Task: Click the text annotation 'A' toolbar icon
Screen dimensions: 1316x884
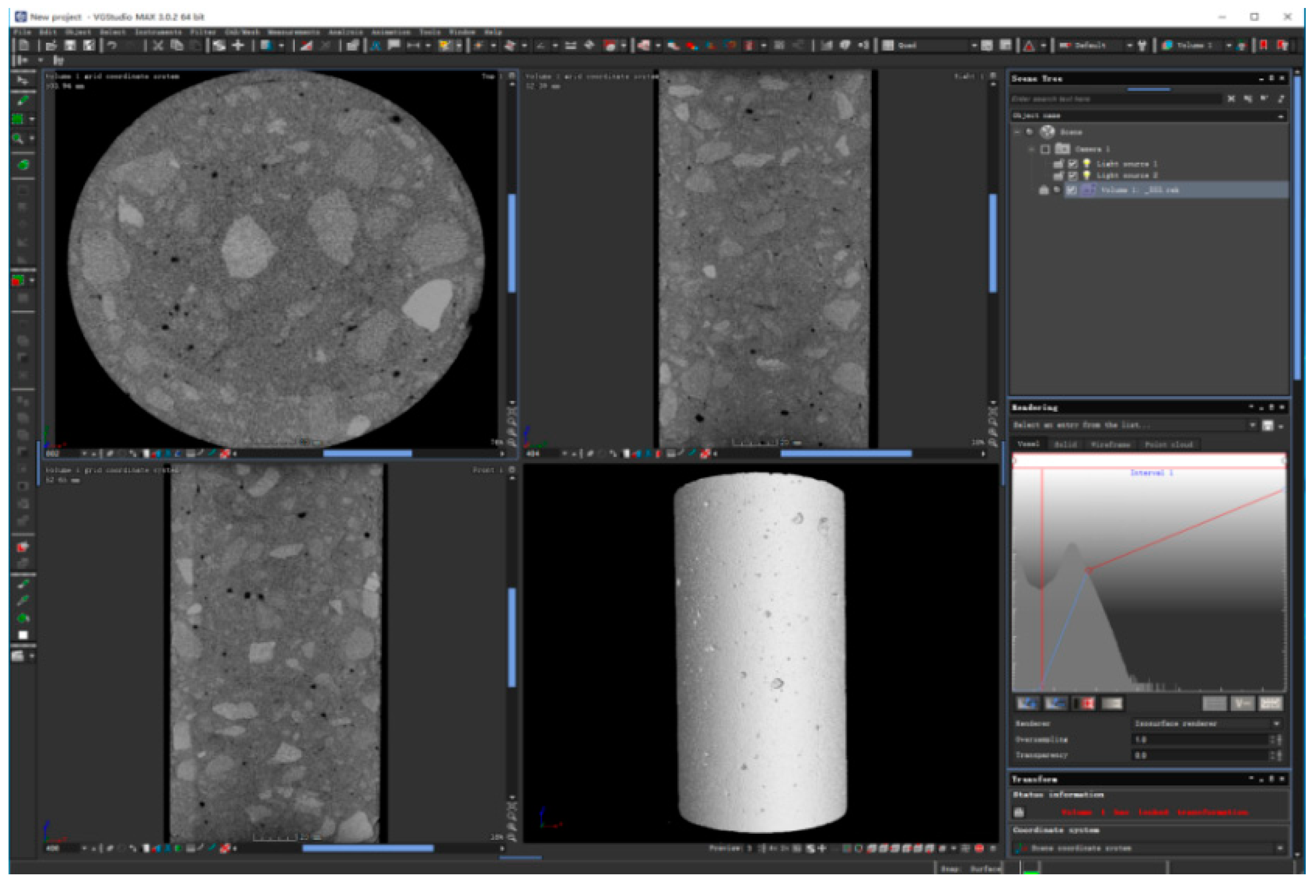Action: [x=376, y=45]
